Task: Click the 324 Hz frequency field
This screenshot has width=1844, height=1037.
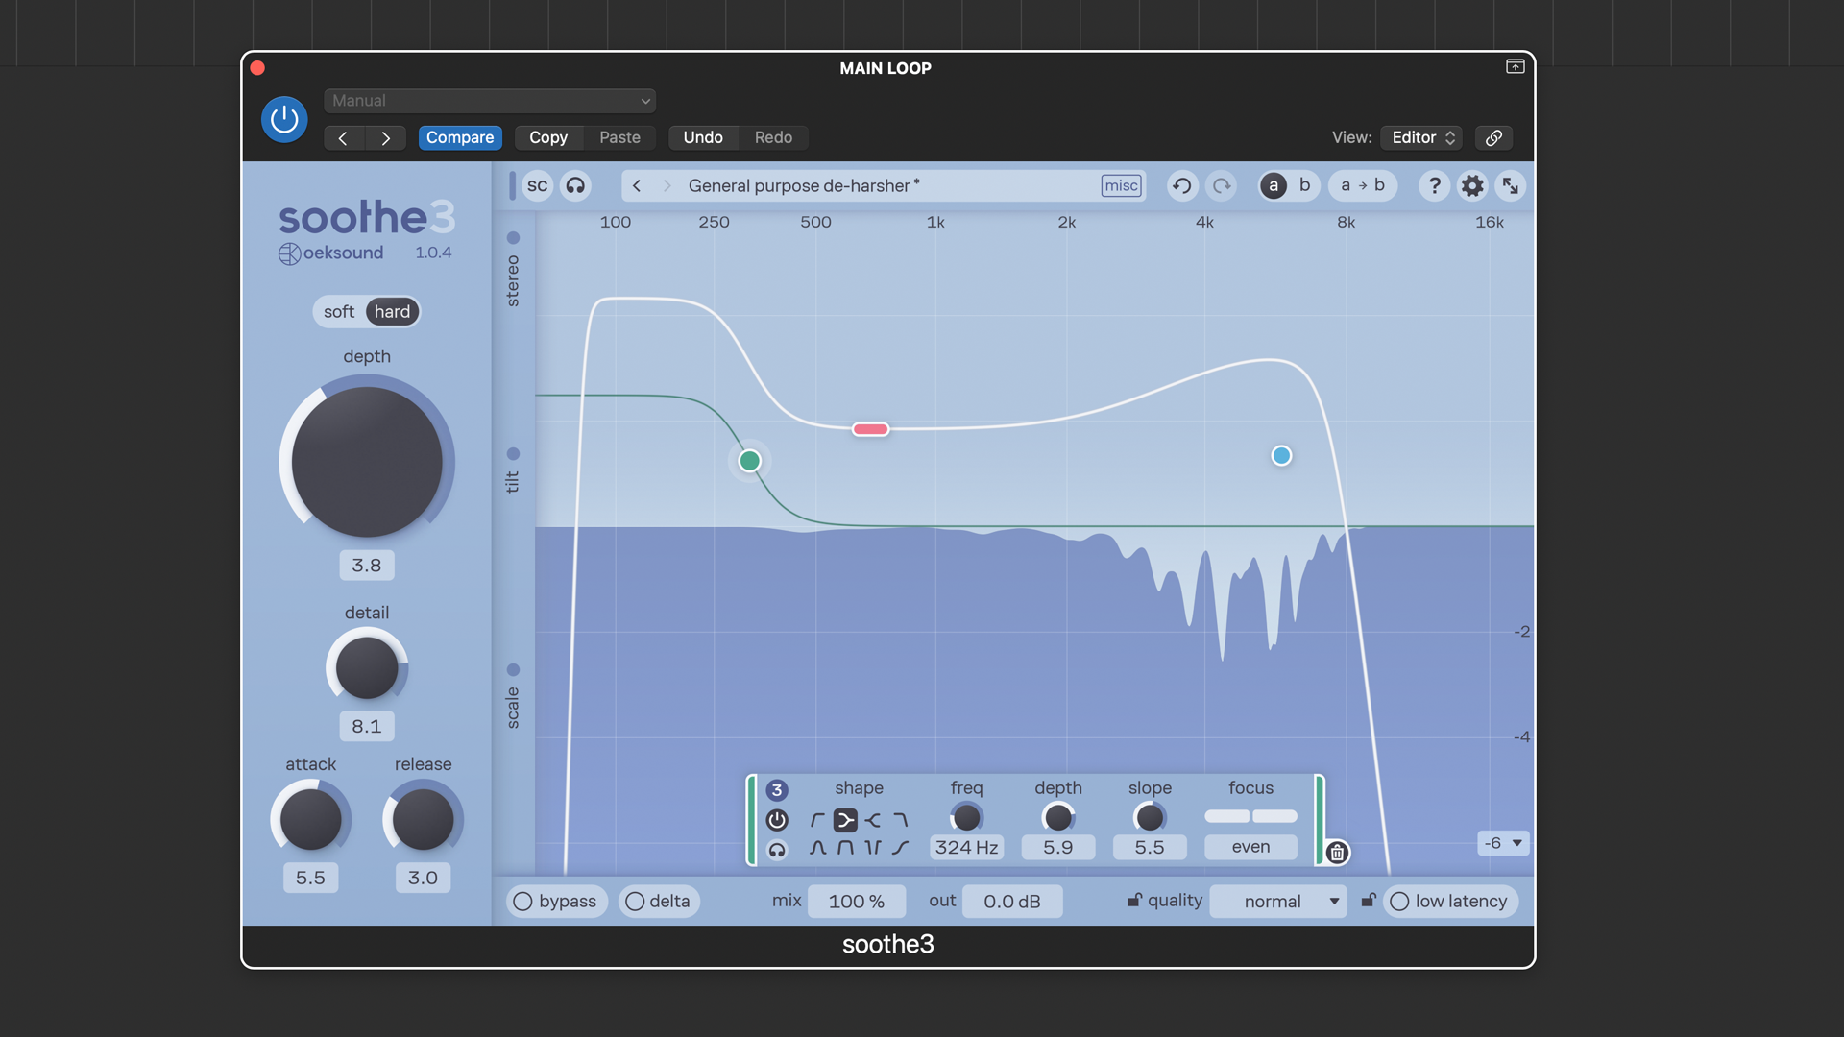Action: click(x=966, y=848)
